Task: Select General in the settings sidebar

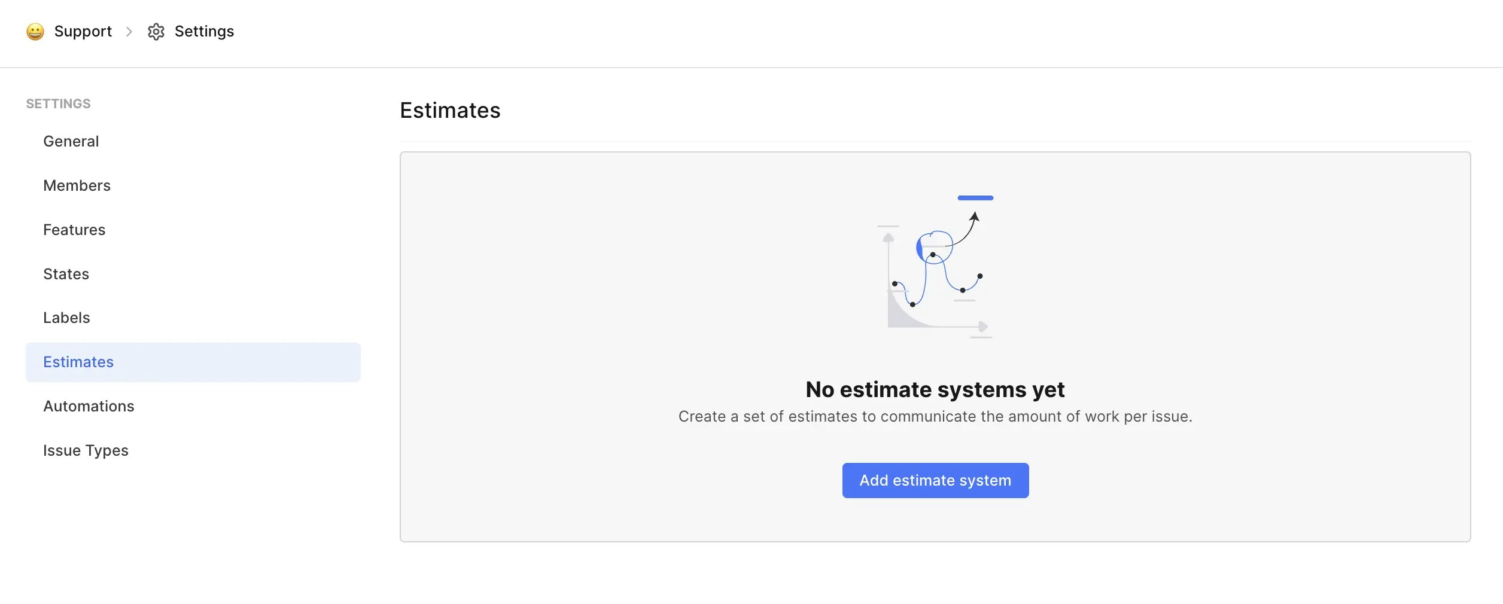Action: click(x=71, y=141)
